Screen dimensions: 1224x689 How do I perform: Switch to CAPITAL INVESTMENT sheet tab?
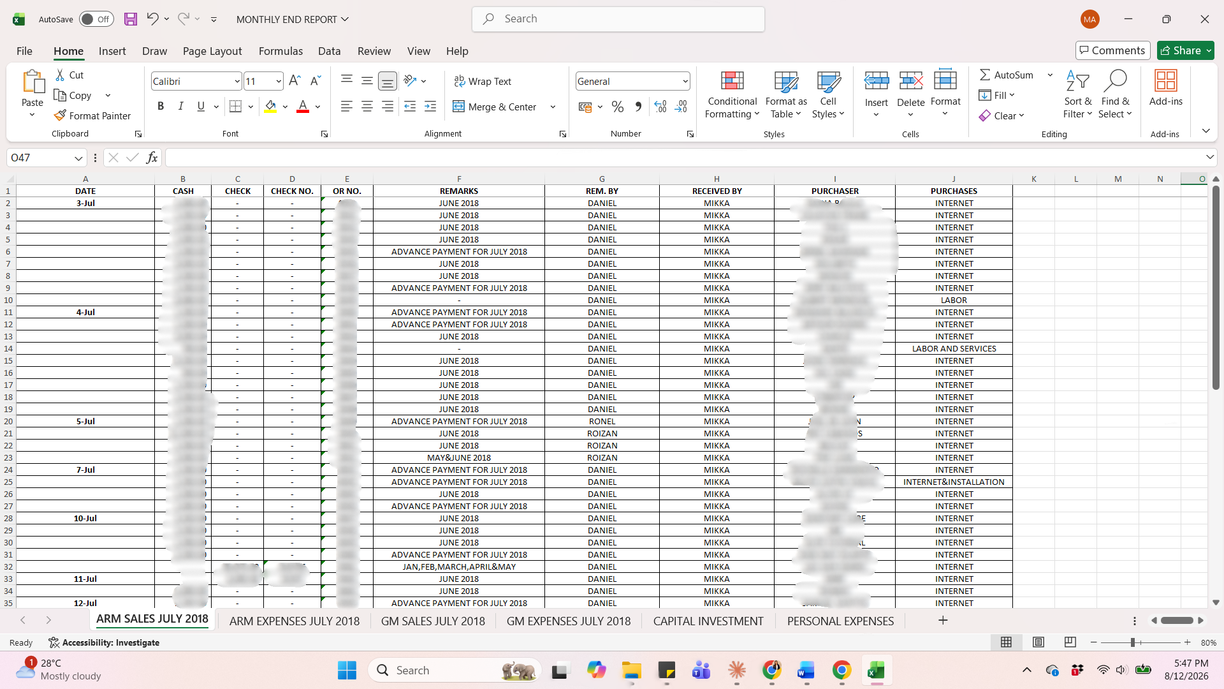[708, 621]
